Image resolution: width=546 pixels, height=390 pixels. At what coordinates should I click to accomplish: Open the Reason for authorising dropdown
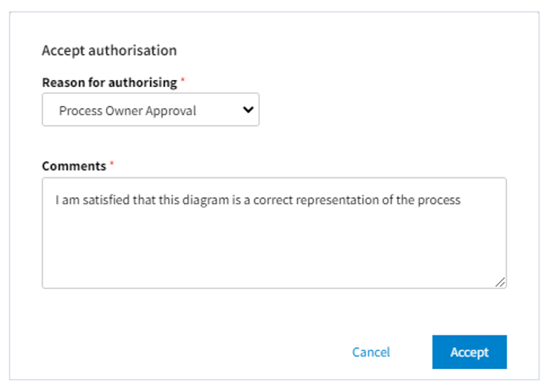[150, 110]
